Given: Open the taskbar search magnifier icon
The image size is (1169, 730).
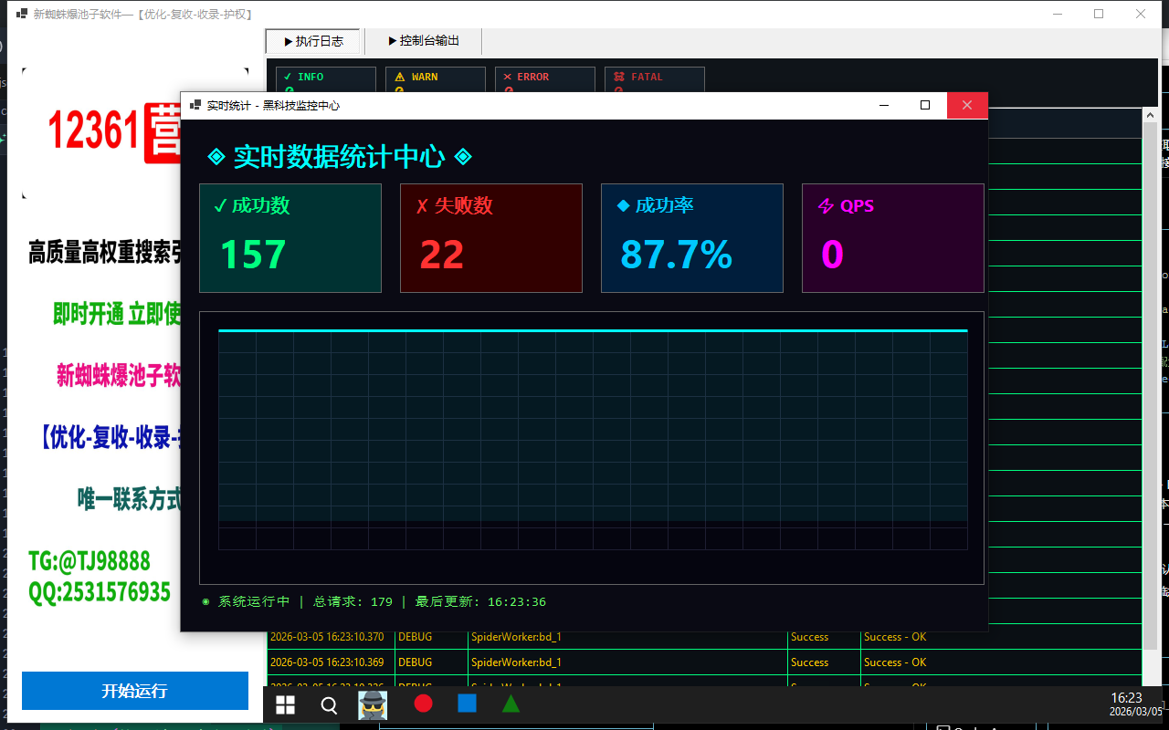Looking at the screenshot, I should pyautogui.click(x=330, y=704).
